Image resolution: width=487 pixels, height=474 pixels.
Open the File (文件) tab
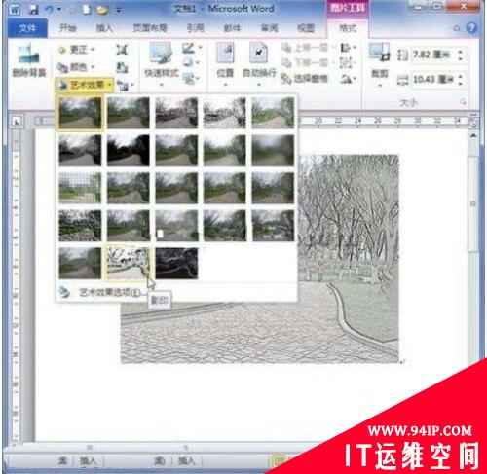tap(27, 28)
